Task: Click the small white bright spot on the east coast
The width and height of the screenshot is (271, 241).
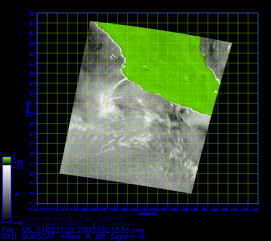Action: point(216,92)
